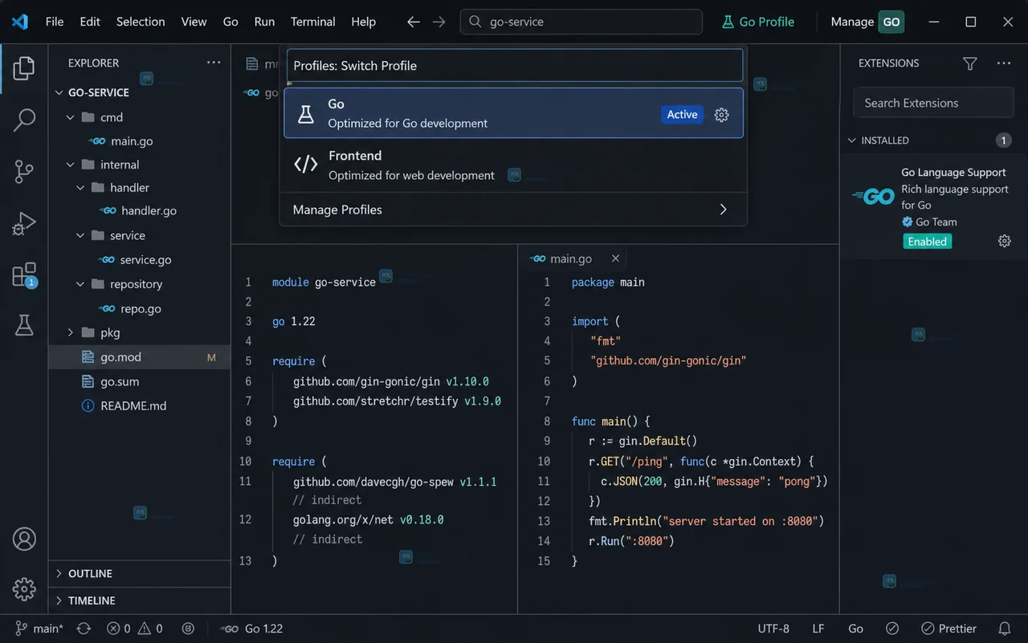Select the Go profile option
This screenshot has height=643, width=1028.
tap(513, 113)
